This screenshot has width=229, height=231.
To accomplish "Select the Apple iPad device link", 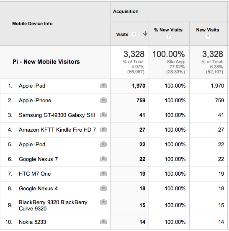I will (32, 86).
